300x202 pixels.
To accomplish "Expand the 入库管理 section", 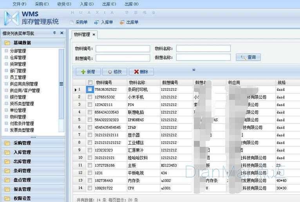I will point(33,152).
